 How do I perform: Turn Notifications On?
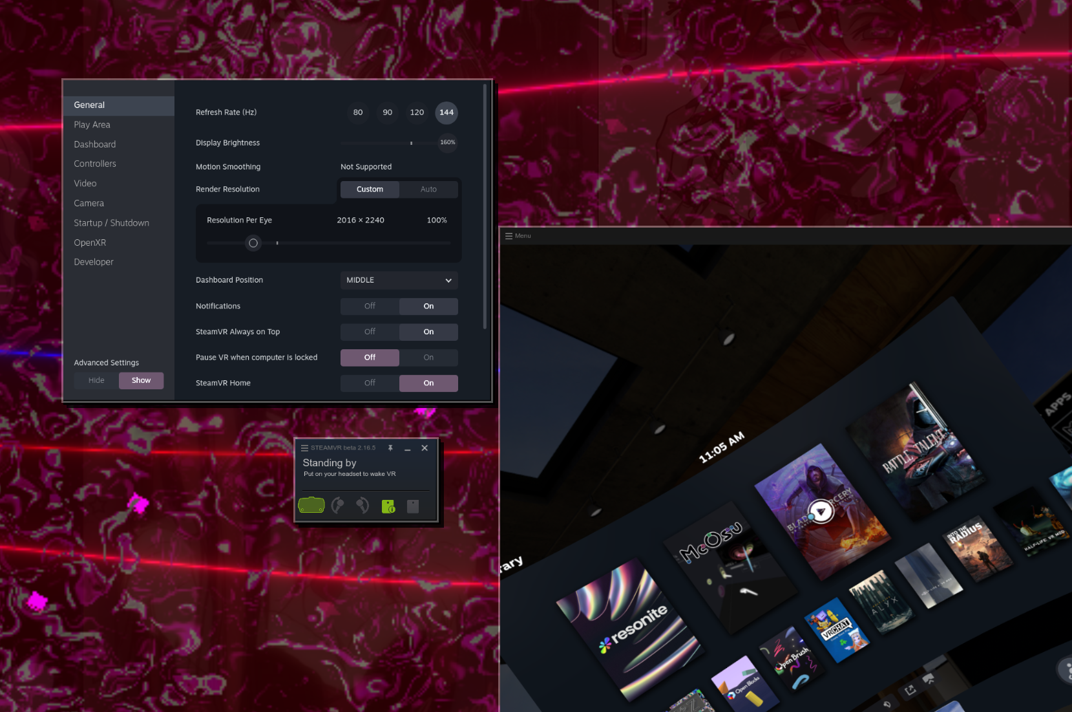(x=428, y=306)
